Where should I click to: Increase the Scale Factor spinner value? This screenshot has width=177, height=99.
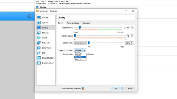pos(132,42)
